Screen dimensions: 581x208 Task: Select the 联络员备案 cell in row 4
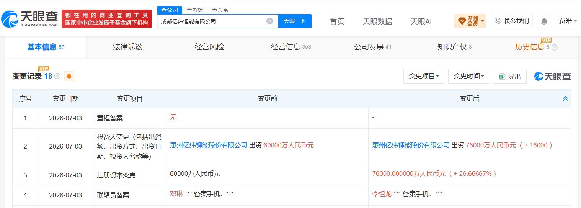pyautogui.click(x=130, y=195)
